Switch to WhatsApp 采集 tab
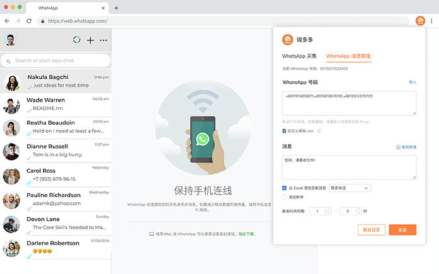439x274 pixels. (x=299, y=56)
